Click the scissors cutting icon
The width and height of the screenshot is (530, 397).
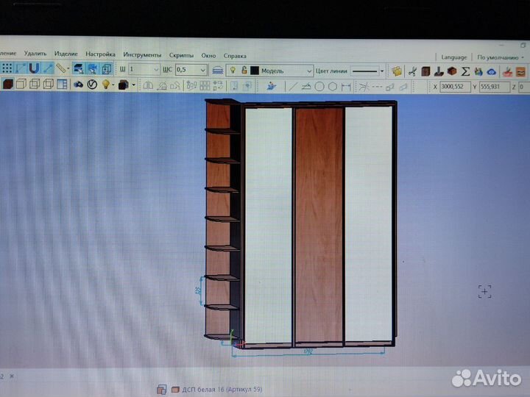click(x=412, y=71)
